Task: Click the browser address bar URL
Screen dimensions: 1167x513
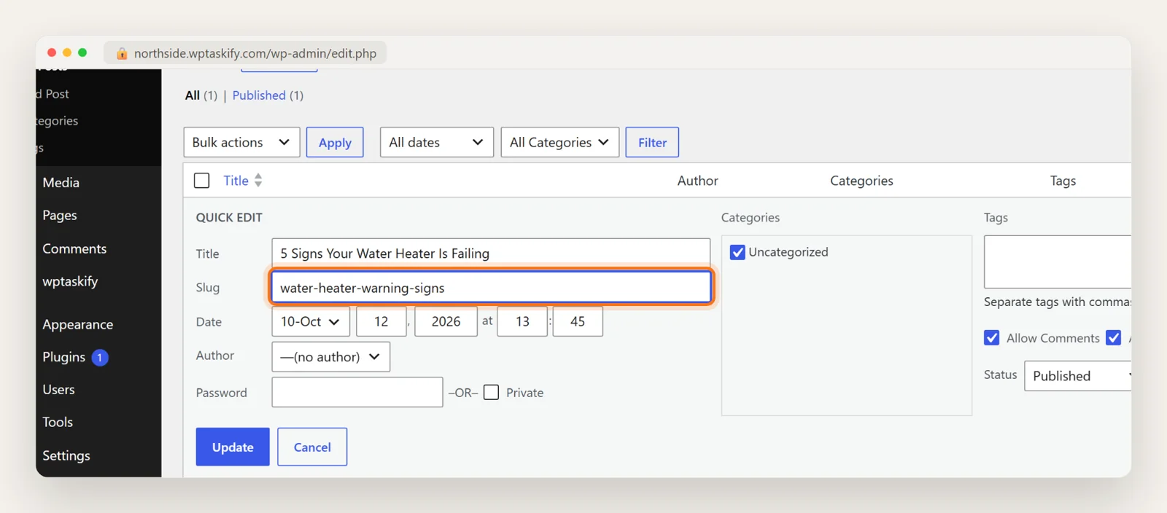Action: (x=255, y=53)
